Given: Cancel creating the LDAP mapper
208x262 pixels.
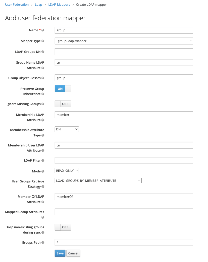Looking at the screenshot, I should tap(73, 253).
